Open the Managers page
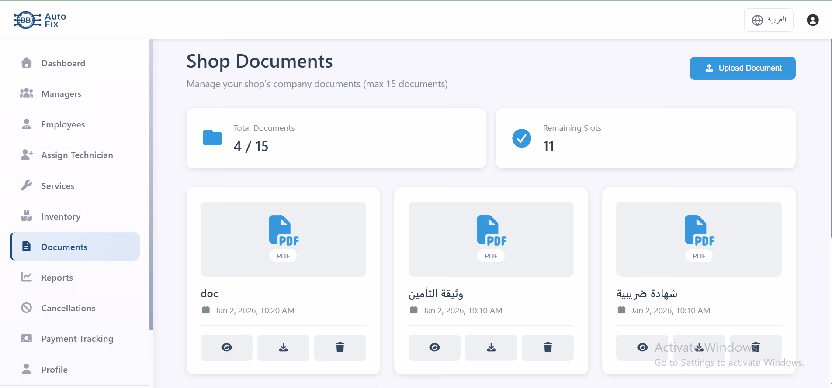832x388 pixels. (x=75, y=94)
